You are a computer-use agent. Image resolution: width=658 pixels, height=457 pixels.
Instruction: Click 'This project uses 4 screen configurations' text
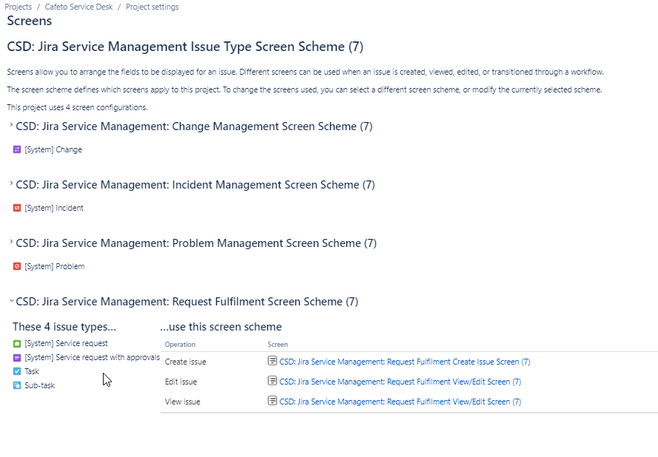click(x=77, y=107)
